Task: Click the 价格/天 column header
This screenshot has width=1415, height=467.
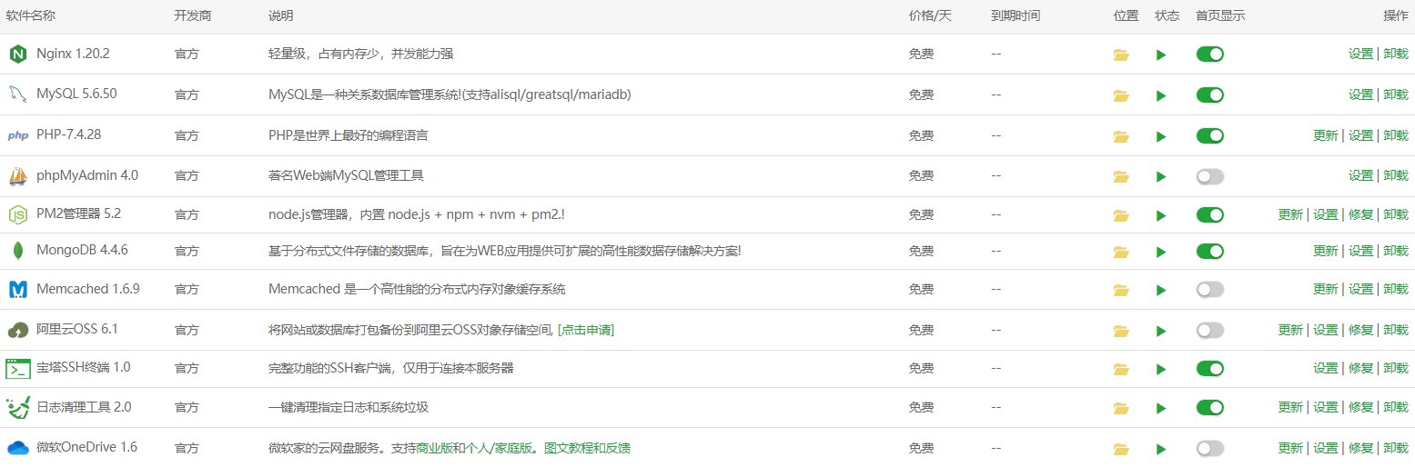Action: 930,15
